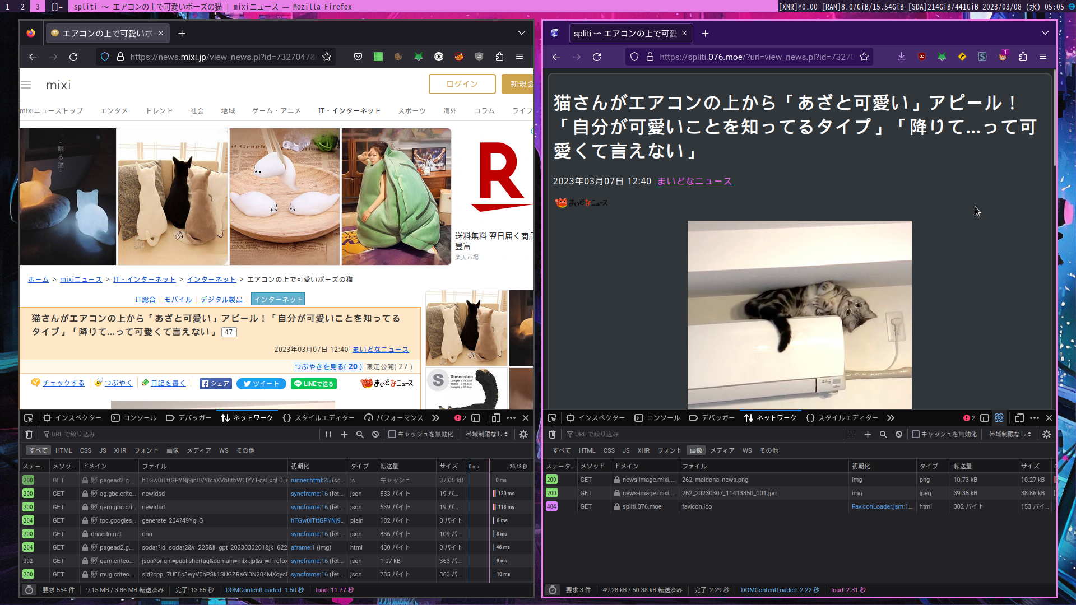Open downloads icon in the right browser toolbar
This screenshot has width=1076, height=605.
pos(901,57)
